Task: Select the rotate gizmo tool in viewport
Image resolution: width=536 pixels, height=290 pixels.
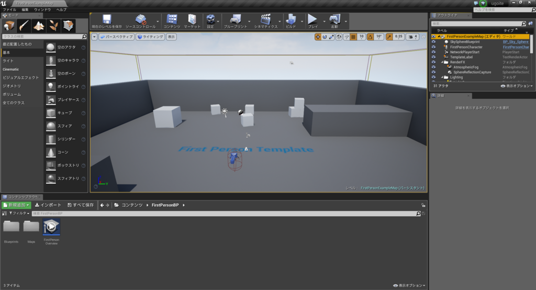Action: [325, 37]
